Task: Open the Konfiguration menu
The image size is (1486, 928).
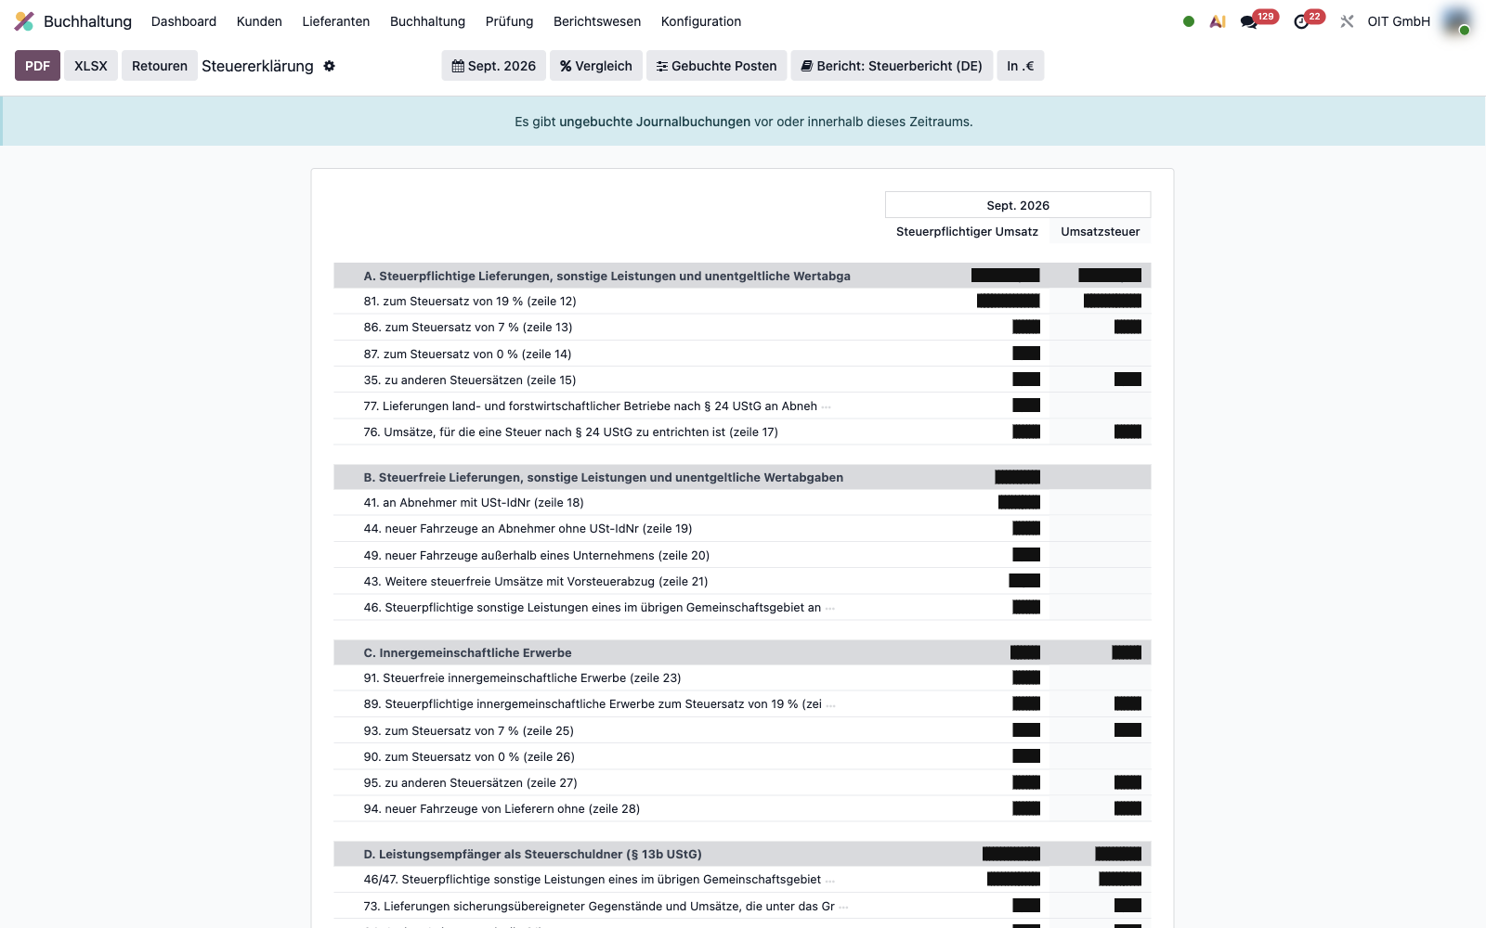Action: point(701,21)
